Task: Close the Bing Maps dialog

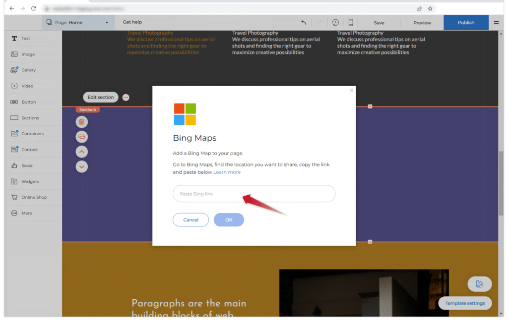Action: click(x=352, y=90)
